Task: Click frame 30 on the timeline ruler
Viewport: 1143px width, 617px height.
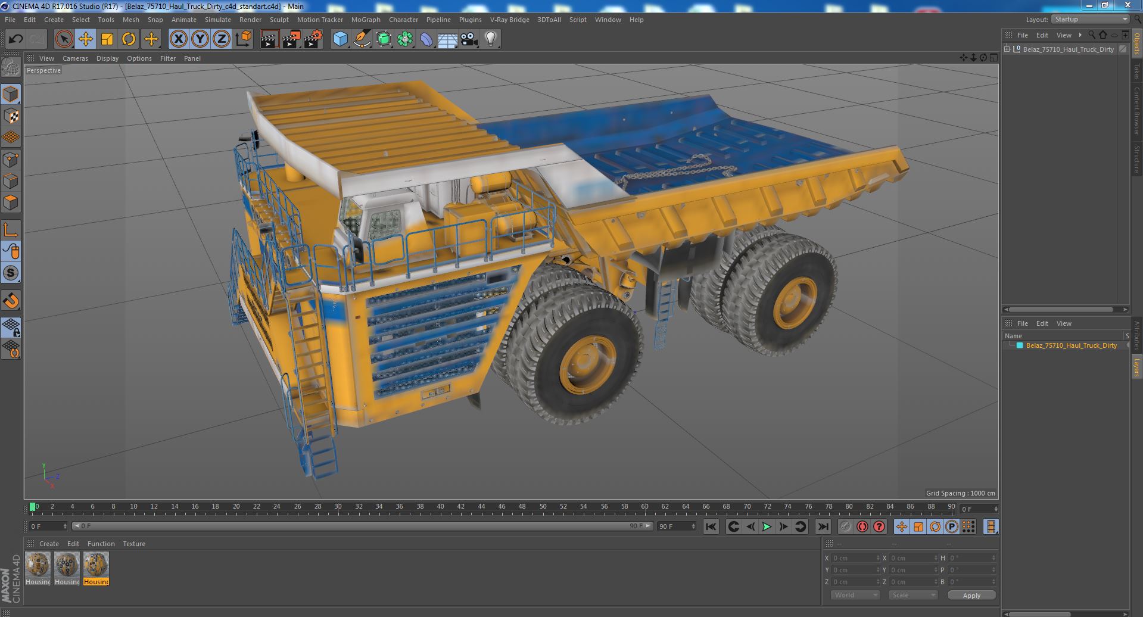Action: tap(338, 507)
